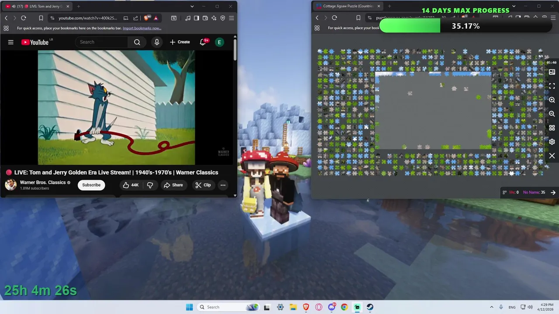Close the puzzle side toolbar with X

[x=552, y=156]
